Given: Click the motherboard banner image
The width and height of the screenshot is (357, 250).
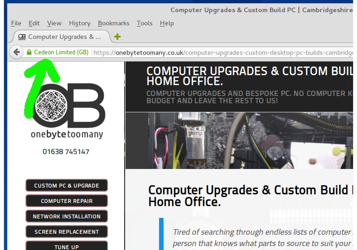Looking at the screenshot, I should [239, 141].
